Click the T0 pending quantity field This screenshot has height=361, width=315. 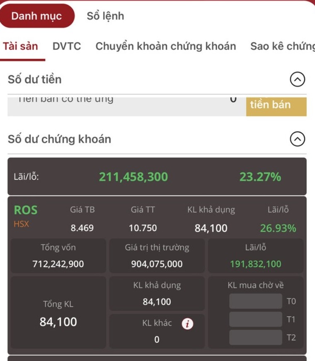click(x=255, y=301)
